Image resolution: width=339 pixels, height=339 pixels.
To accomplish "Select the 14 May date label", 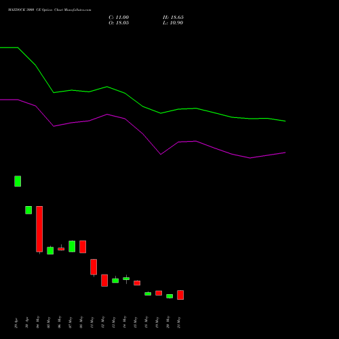I will [125, 322].
